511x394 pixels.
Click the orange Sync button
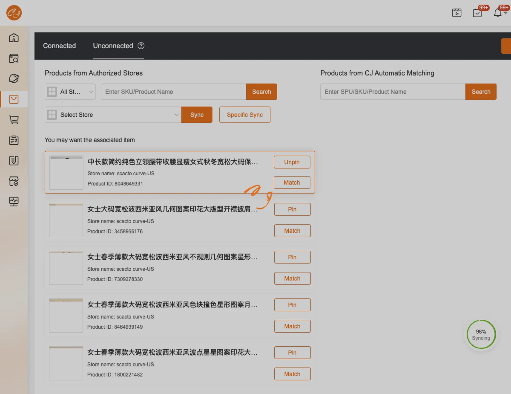click(x=197, y=115)
